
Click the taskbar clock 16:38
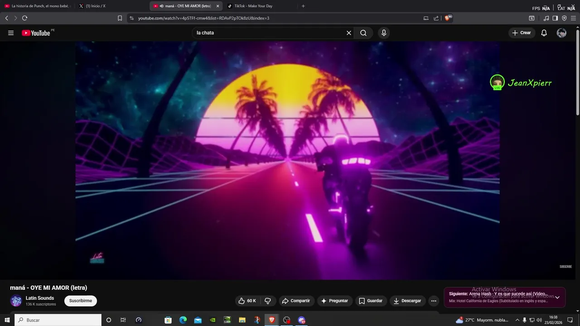pyautogui.click(x=553, y=320)
